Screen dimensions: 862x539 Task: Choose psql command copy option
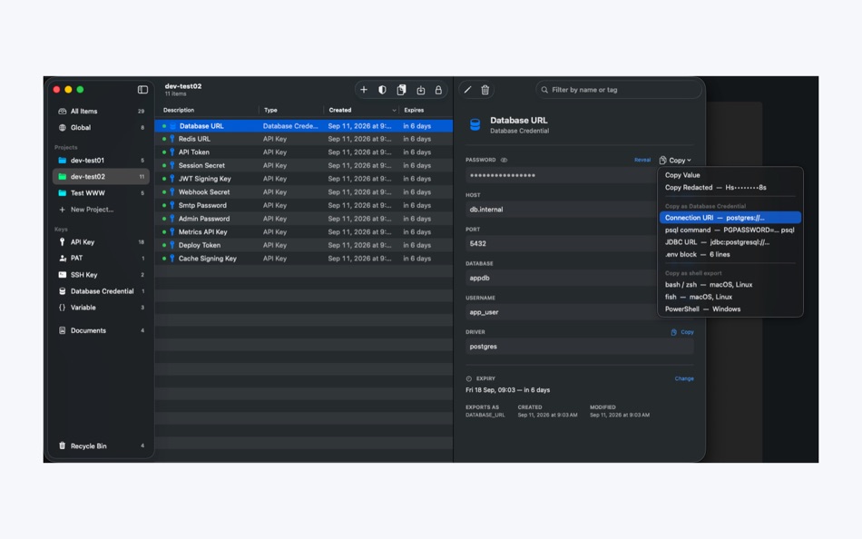pos(730,230)
